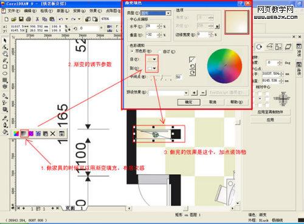The height and width of the screenshot is (224, 304).
Task: Open the Undo history dropdown arrow
Action: click(67, 19)
